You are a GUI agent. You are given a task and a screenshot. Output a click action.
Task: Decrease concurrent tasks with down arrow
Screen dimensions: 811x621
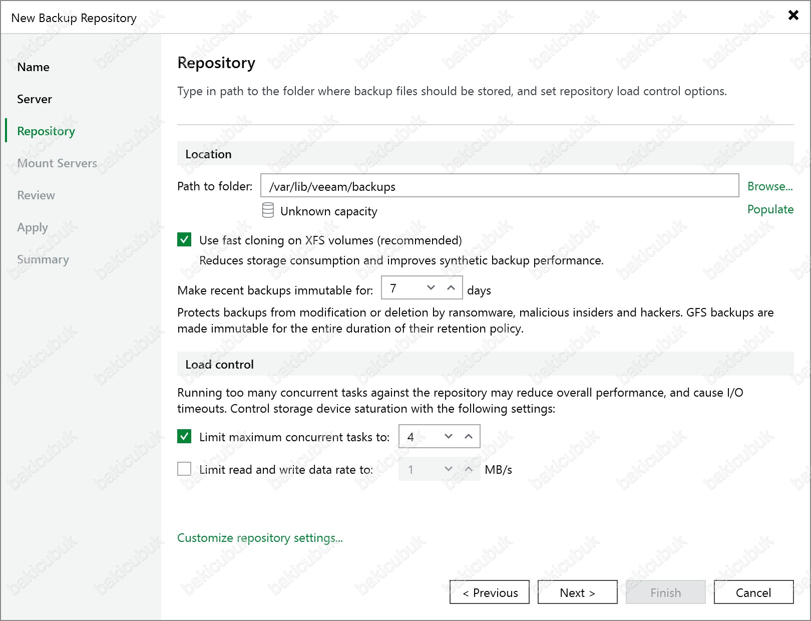[449, 436]
